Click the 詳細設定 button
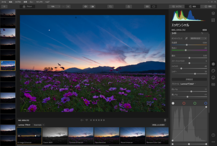 tap(189, 79)
